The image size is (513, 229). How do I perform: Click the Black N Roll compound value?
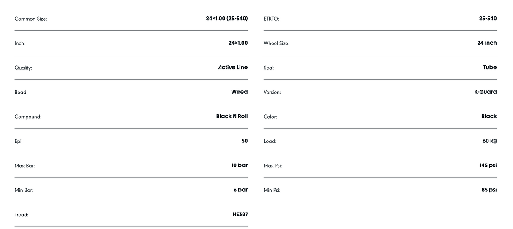tap(232, 117)
